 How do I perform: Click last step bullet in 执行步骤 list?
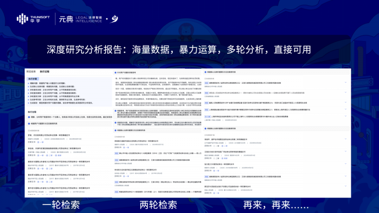pos(29,102)
